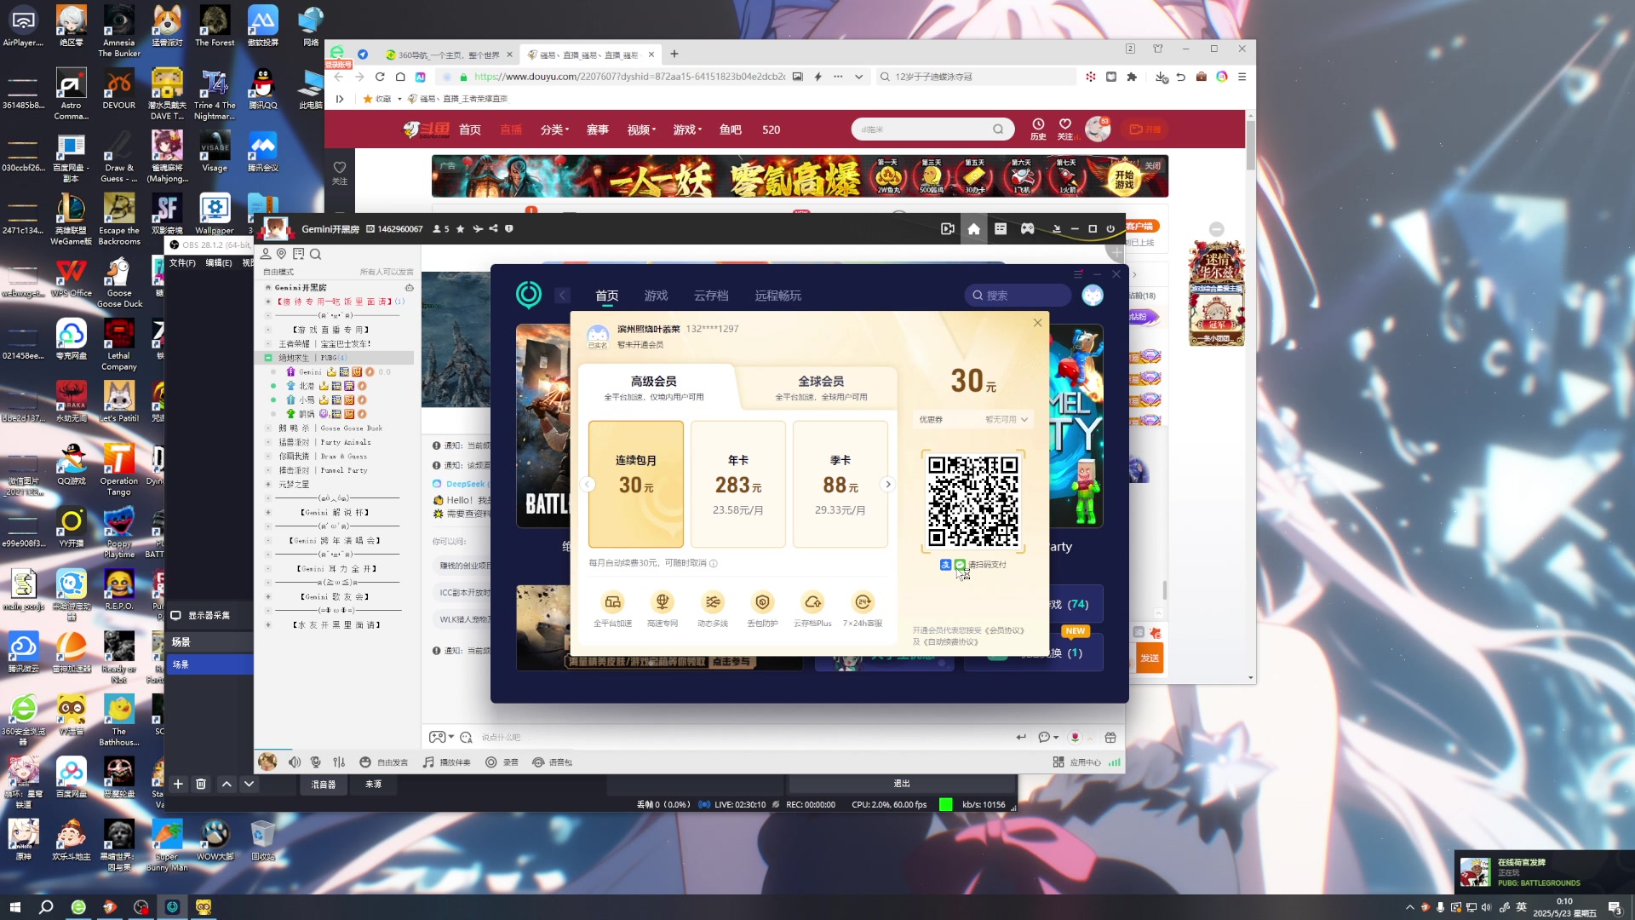The height and width of the screenshot is (920, 1635).
Task: Click list template icon in YY header
Action: pyautogui.click(x=1001, y=228)
